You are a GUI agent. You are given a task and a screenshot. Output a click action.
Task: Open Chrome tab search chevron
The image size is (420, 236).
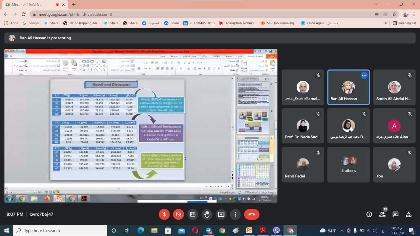click(376, 4)
